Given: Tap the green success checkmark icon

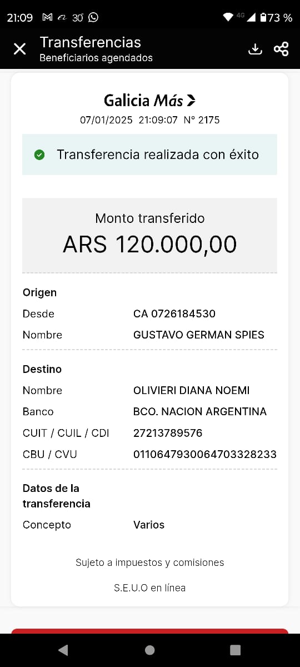Looking at the screenshot, I should tap(39, 155).
